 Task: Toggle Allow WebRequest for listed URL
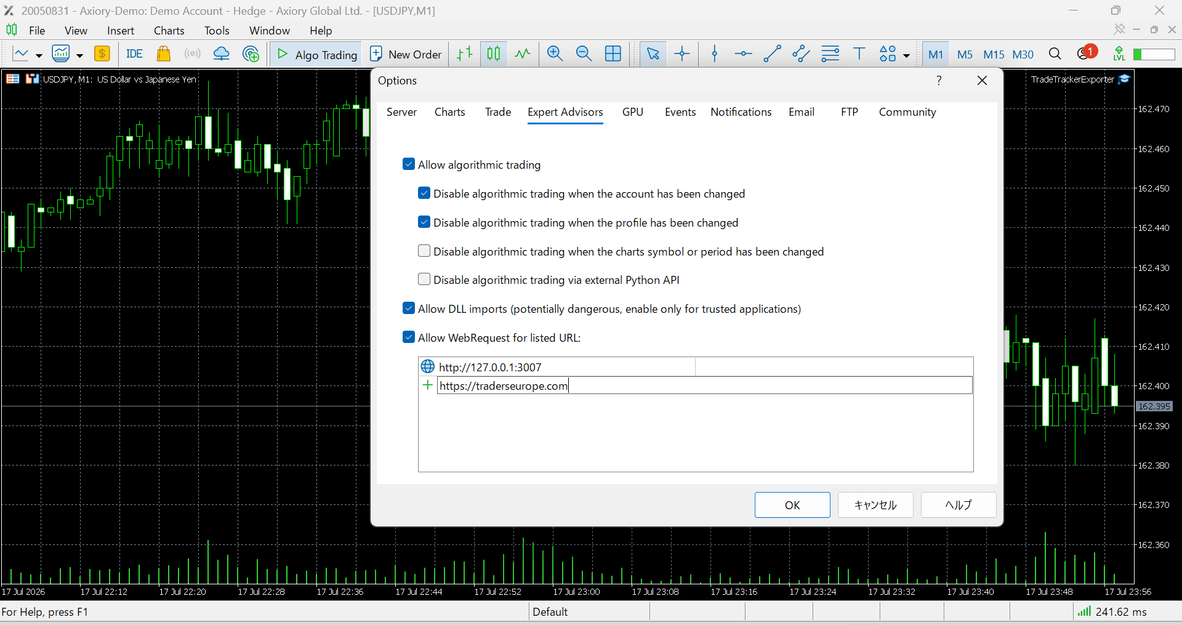409,337
